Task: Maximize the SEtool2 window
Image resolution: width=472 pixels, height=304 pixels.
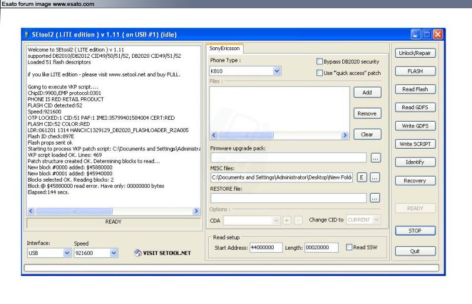Action: [427, 34]
